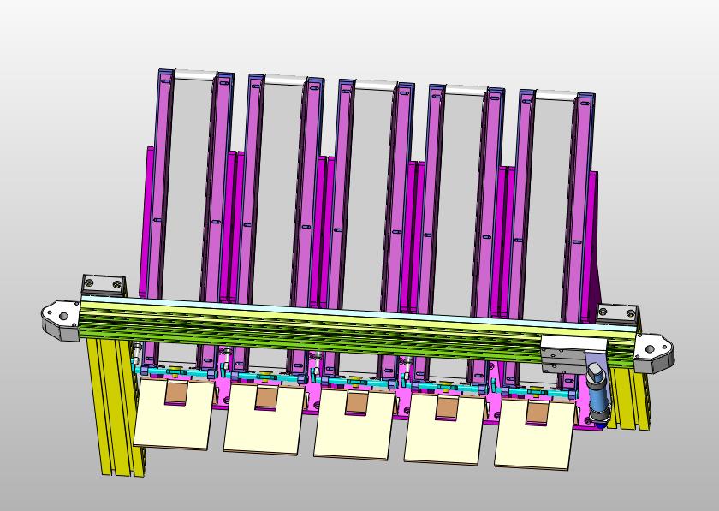The width and height of the screenshot is (719, 511).
Task: Select the leftmost gray vertical panel
Action: click(x=187, y=190)
